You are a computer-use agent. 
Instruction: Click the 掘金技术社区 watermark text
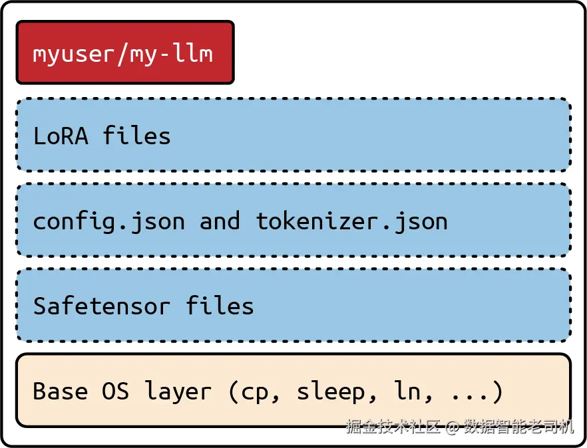click(393, 426)
